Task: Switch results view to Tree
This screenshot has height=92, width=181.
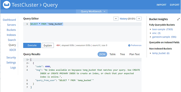Action: 122,54
